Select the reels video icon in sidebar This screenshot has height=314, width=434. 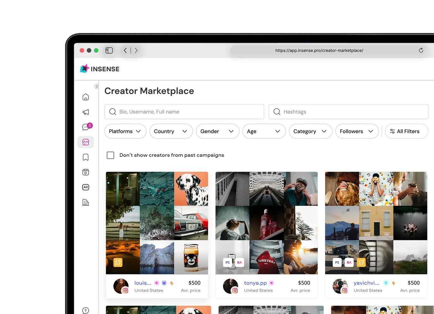85,172
